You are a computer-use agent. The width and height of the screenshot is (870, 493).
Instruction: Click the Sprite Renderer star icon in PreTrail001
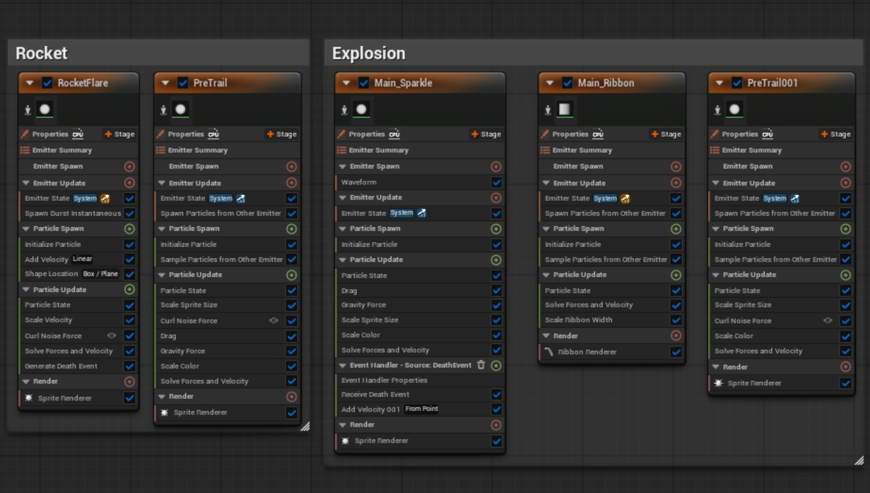718,383
